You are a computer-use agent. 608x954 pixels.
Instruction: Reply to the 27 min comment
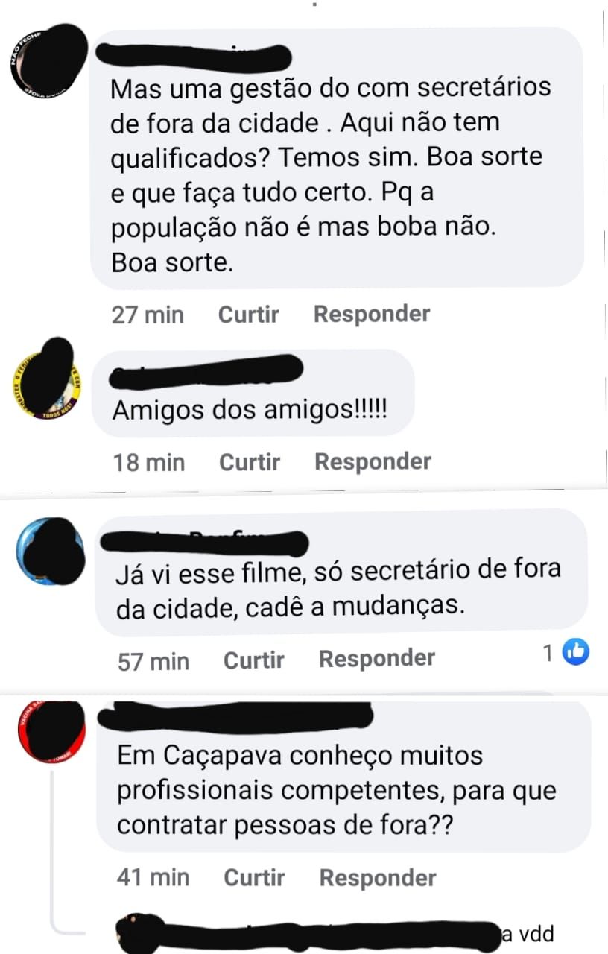click(372, 315)
